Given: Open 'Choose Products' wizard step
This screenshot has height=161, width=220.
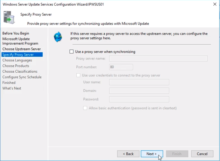Looking at the screenshot, I should pos(16,66).
